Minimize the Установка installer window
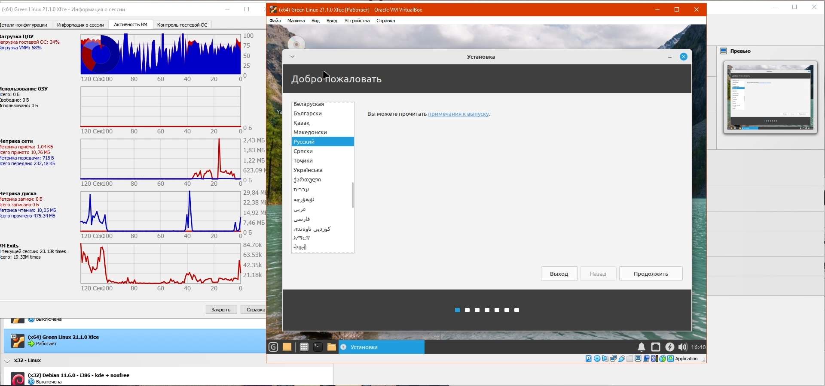This screenshot has height=386, width=825. pyautogui.click(x=670, y=57)
